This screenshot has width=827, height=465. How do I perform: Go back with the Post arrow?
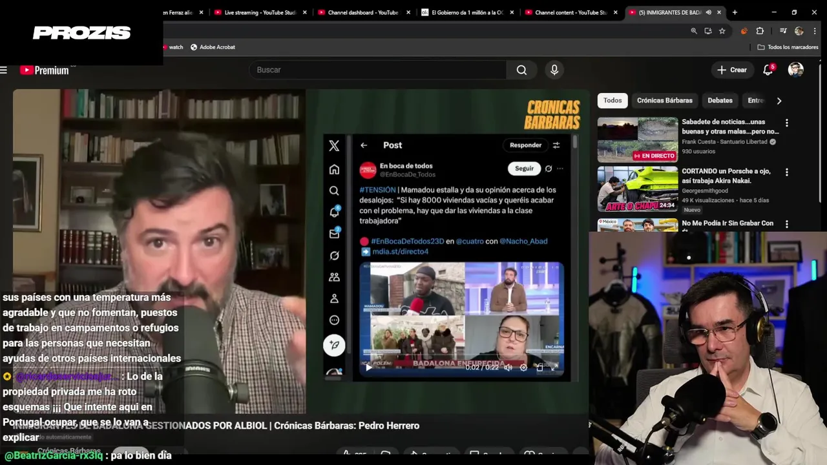pyautogui.click(x=364, y=145)
